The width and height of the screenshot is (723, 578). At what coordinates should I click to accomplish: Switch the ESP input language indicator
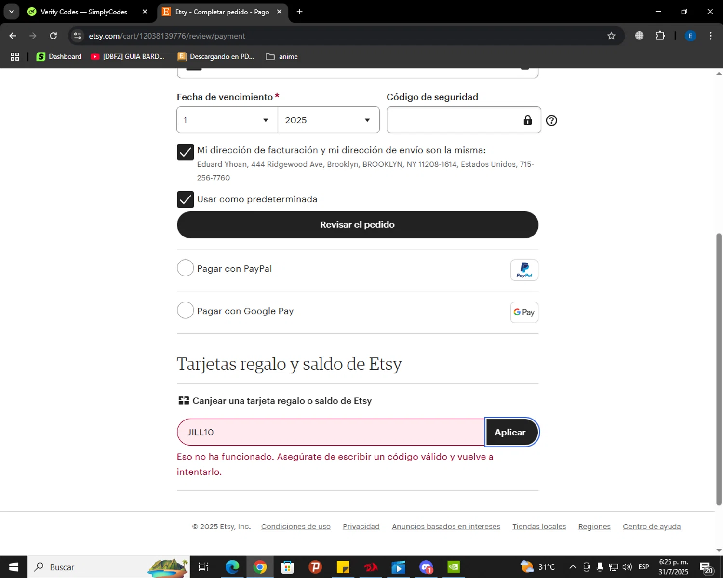pyautogui.click(x=643, y=567)
